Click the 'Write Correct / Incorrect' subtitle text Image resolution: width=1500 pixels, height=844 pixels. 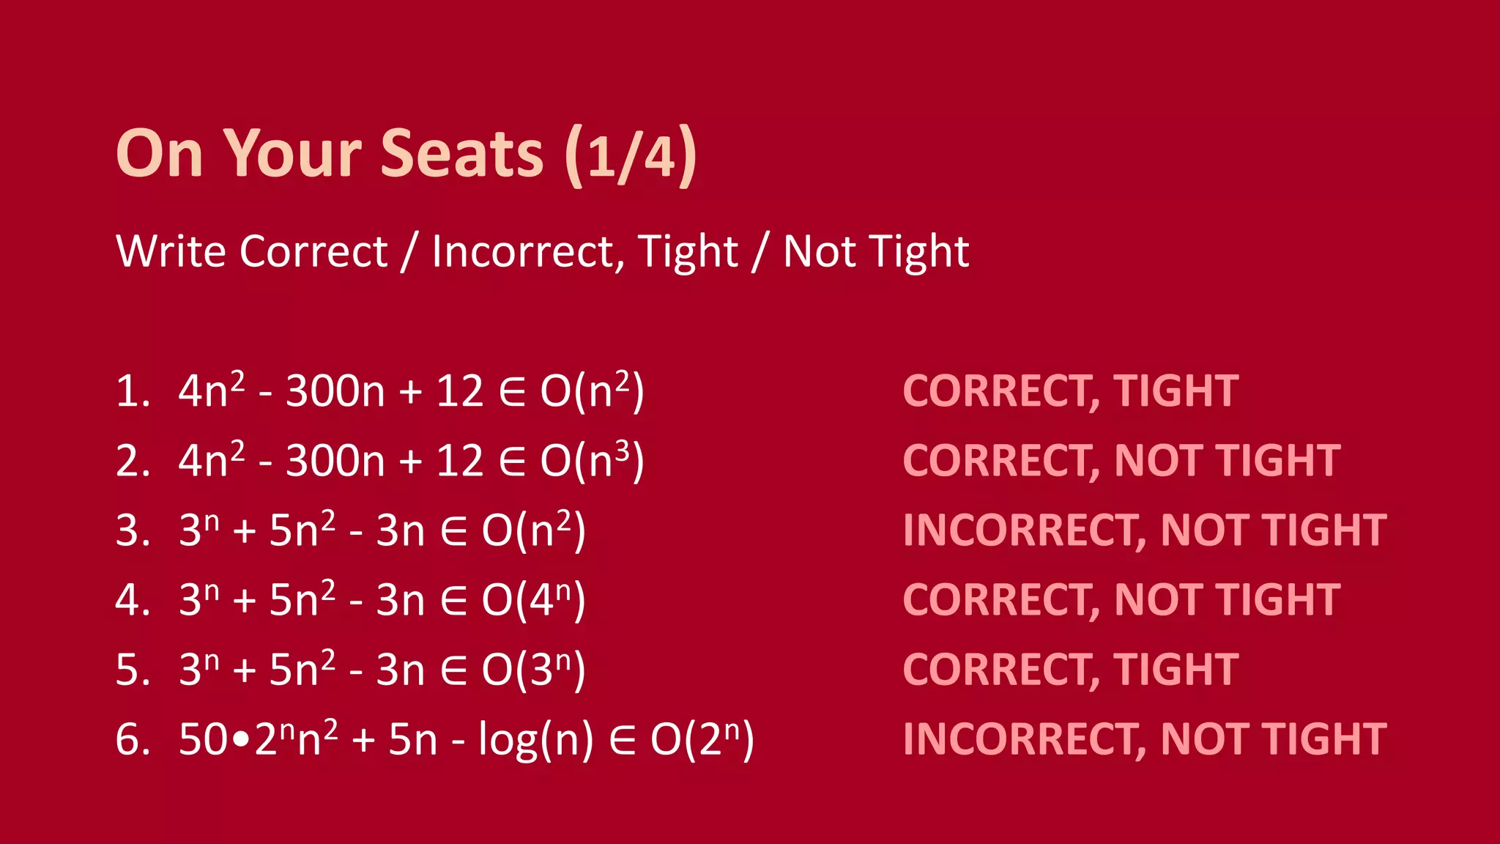click(x=542, y=251)
